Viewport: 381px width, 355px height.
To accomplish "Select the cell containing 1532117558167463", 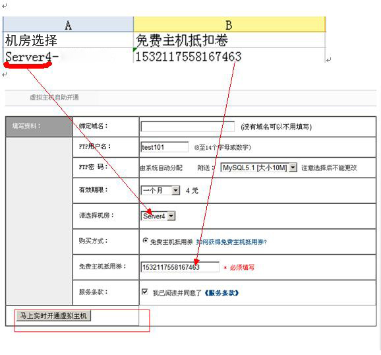I will 229,55.
